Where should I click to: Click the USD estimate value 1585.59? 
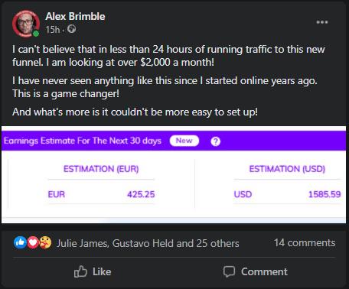point(325,194)
